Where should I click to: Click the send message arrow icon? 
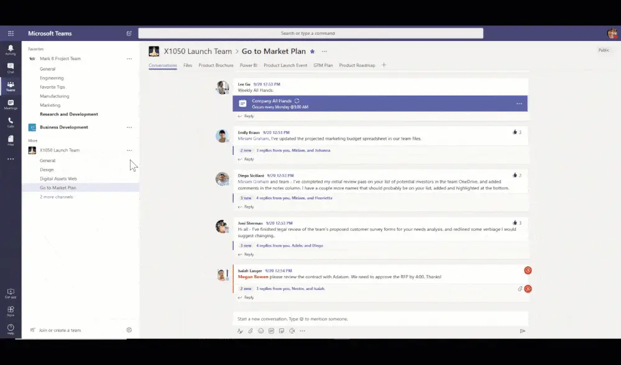pyautogui.click(x=522, y=331)
